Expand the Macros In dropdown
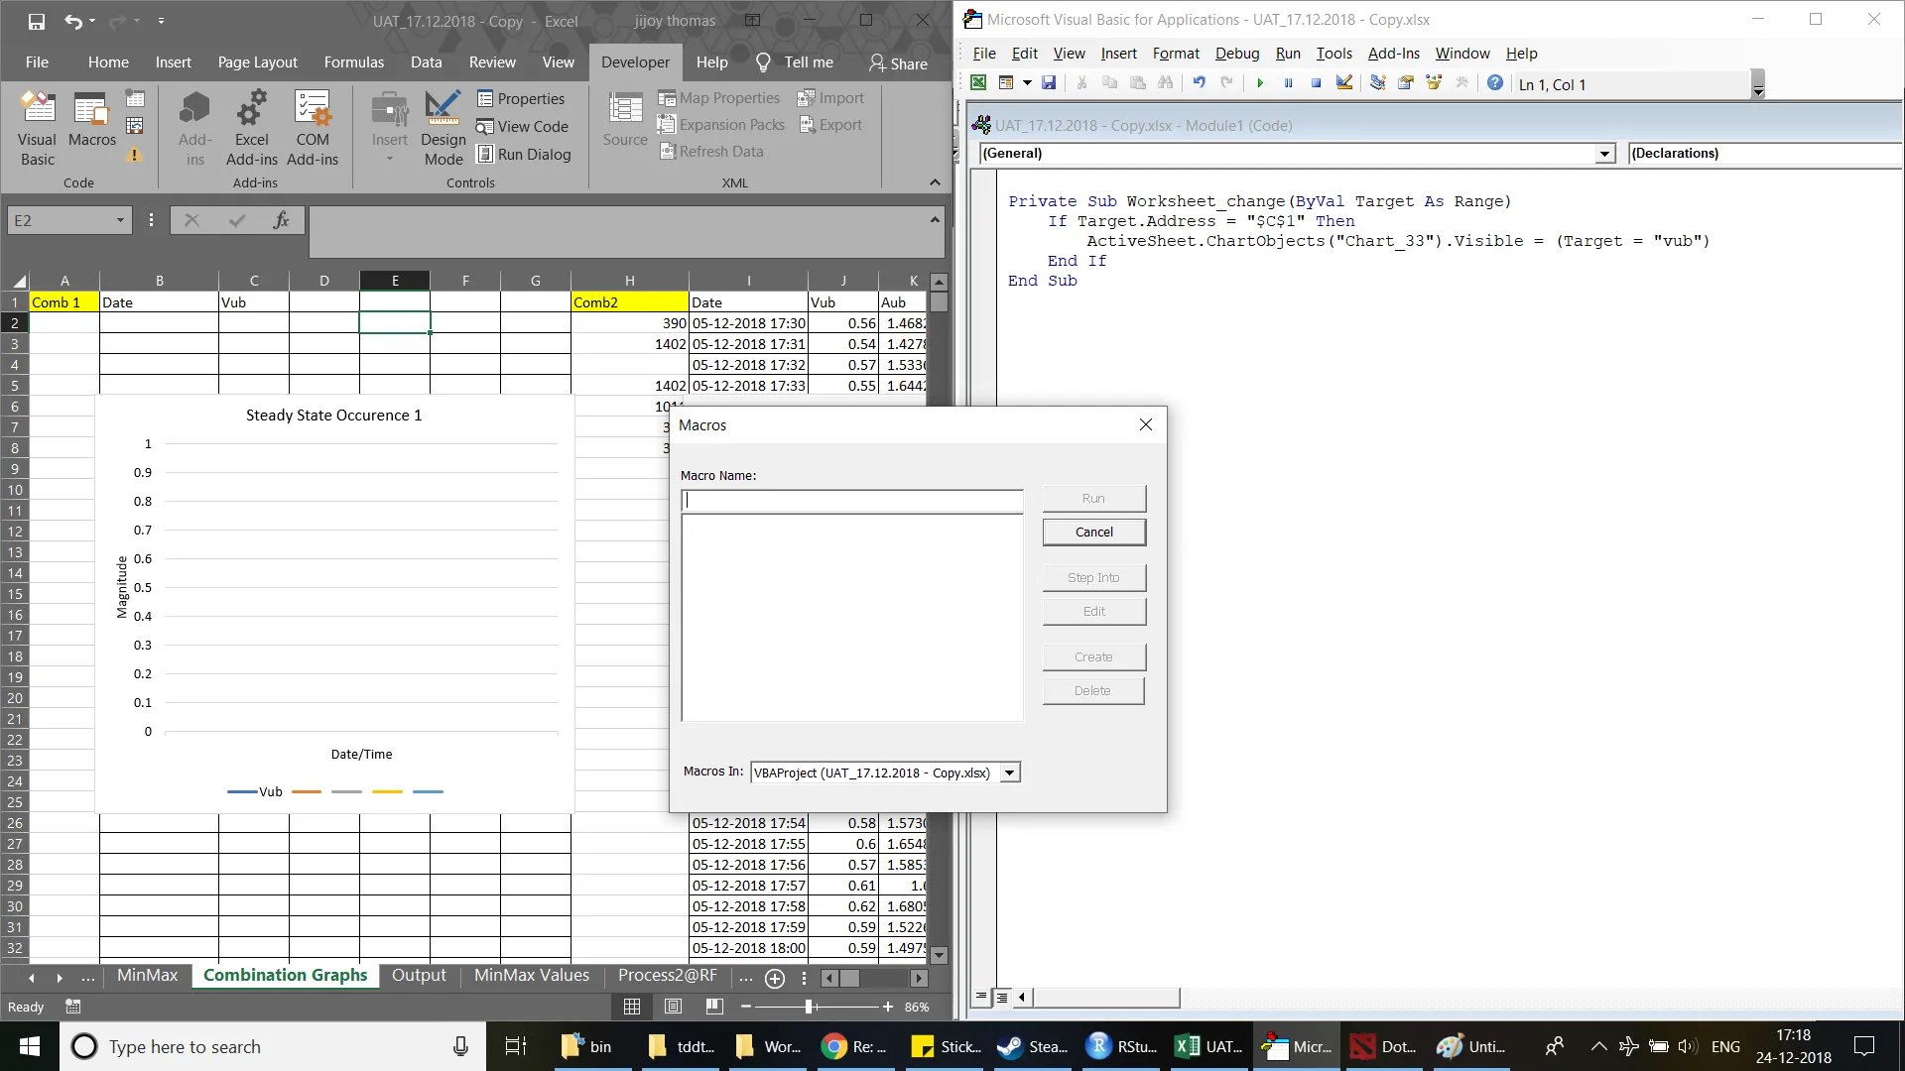 coord(1009,773)
